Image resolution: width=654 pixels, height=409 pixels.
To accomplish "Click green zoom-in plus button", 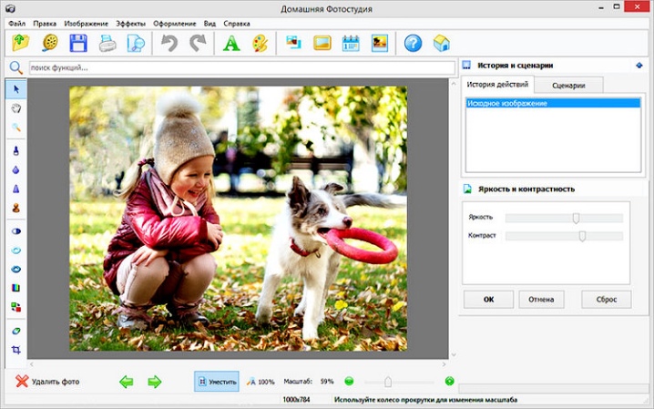I will coord(450,381).
